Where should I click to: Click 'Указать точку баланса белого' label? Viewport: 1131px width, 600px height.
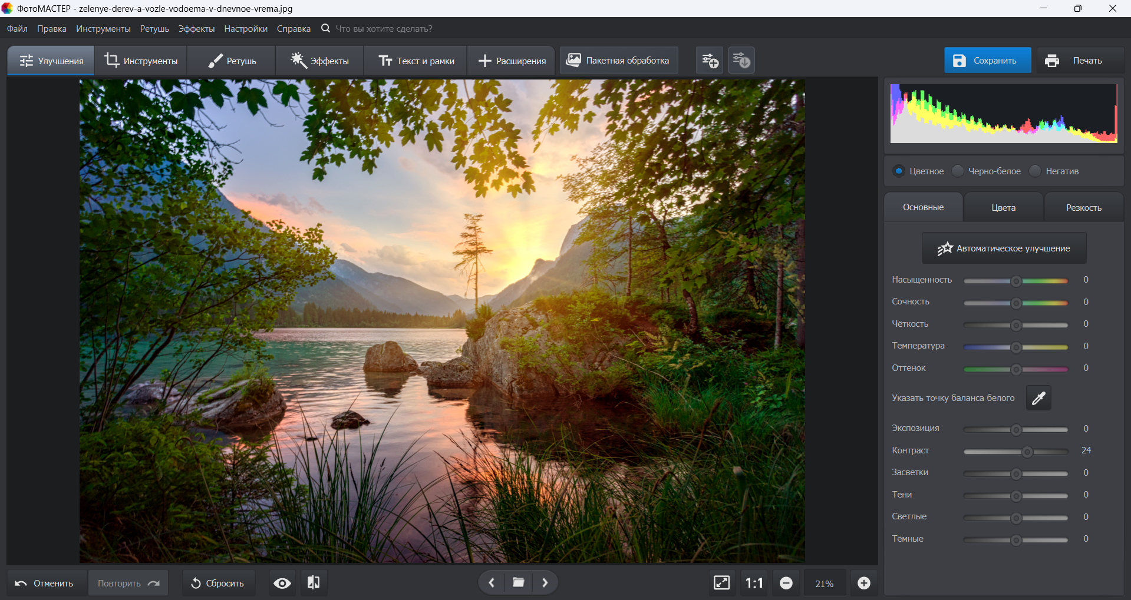tap(953, 398)
